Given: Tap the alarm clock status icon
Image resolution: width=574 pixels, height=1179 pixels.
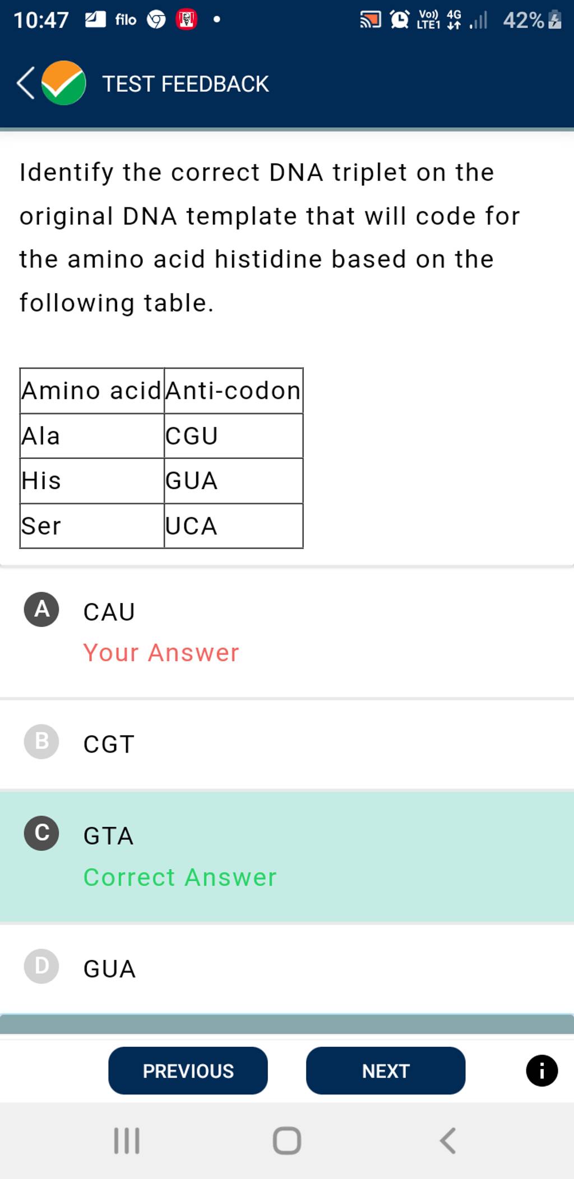Looking at the screenshot, I should pos(400,20).
